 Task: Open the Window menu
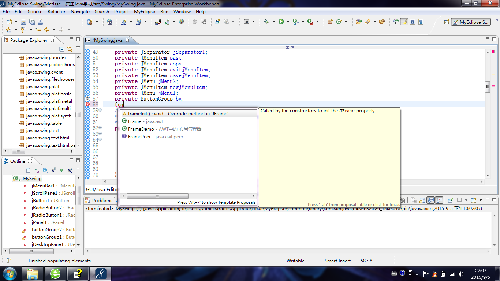pyautogui.click(x=182, y=11)
